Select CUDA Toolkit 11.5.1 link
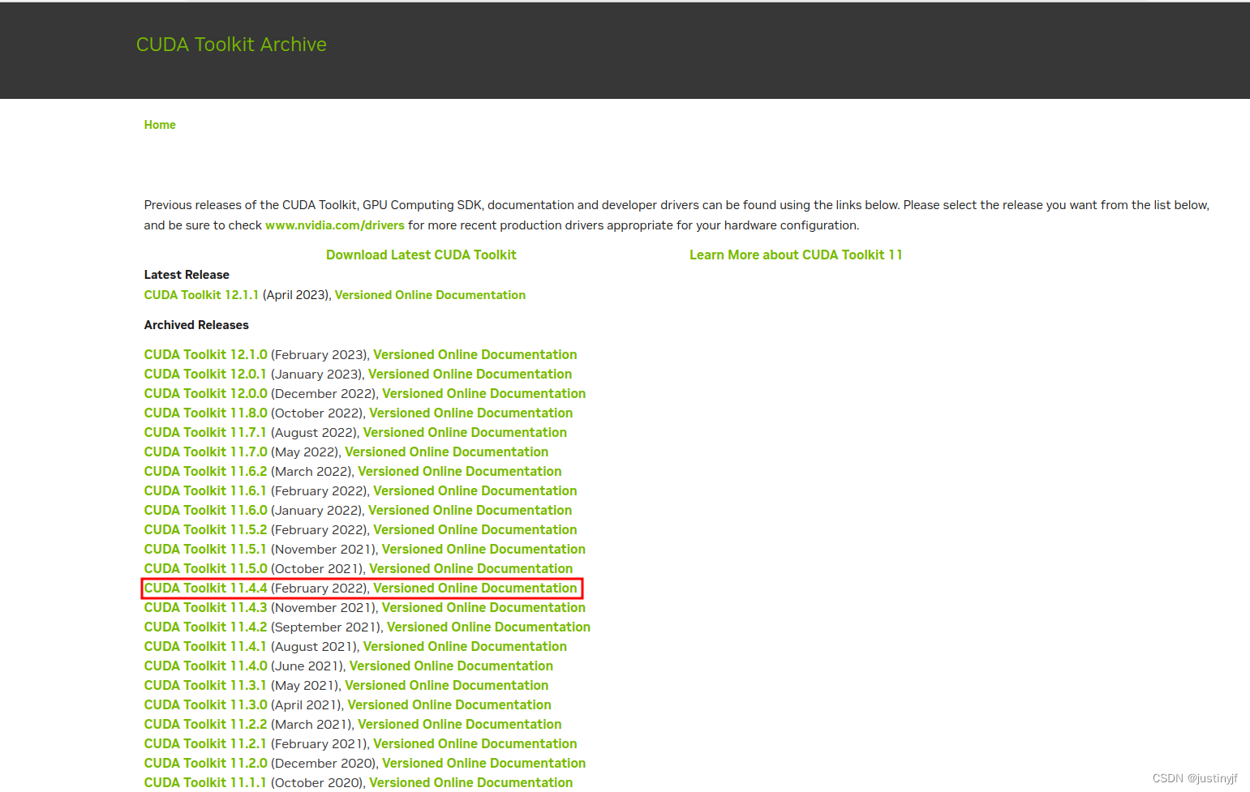1250x792 pixels. pos(205,549)
